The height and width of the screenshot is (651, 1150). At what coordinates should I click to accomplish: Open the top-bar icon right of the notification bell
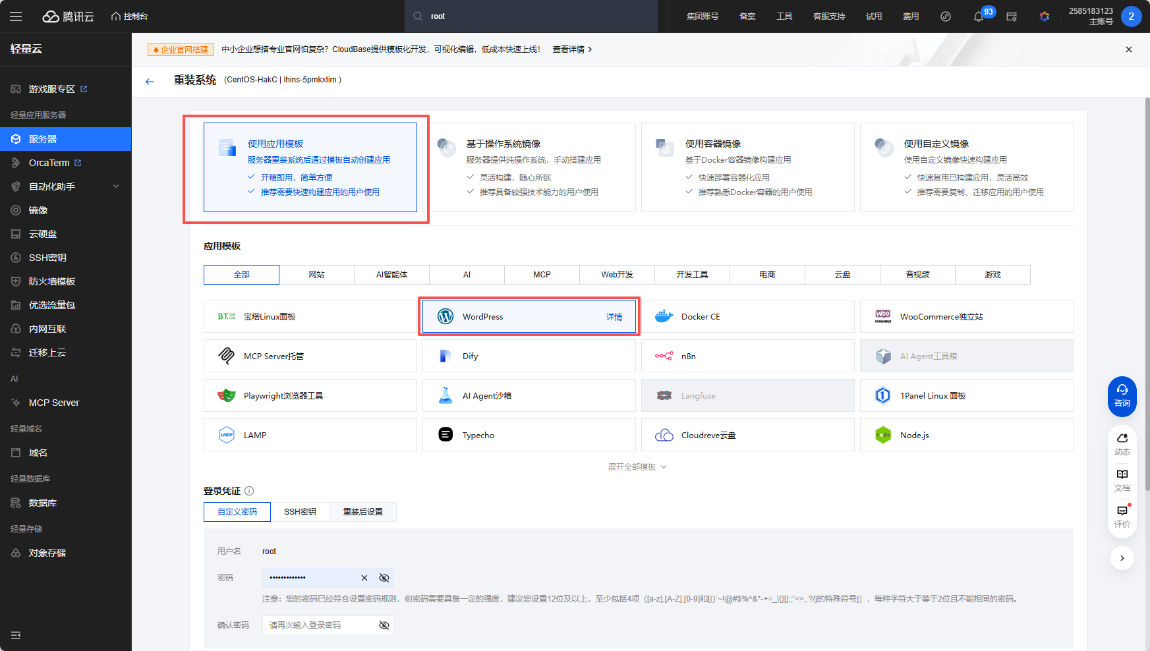pyautogui.click(x=1012, y=16)
